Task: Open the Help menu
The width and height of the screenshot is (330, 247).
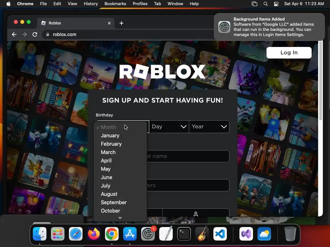Action: click(x=194, y=4)
